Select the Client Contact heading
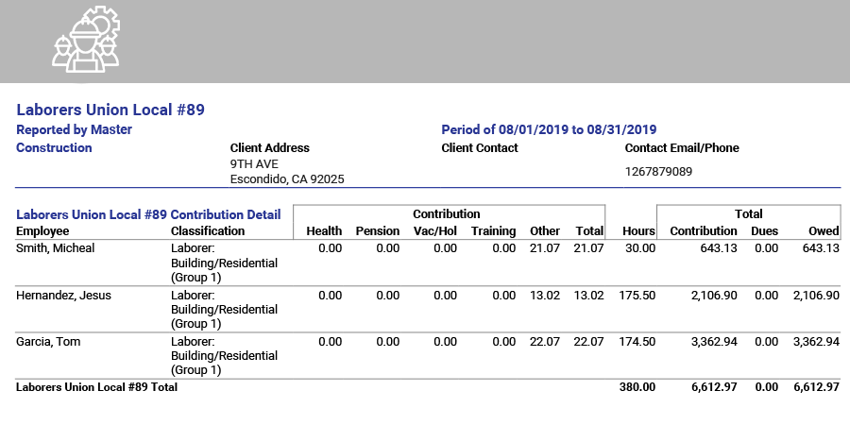Image resolution: width=850 pixels, height=425 pixels. click(480, 148)
